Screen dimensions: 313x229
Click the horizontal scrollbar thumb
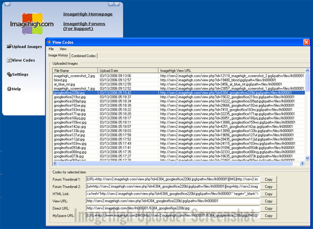point(175,163)
